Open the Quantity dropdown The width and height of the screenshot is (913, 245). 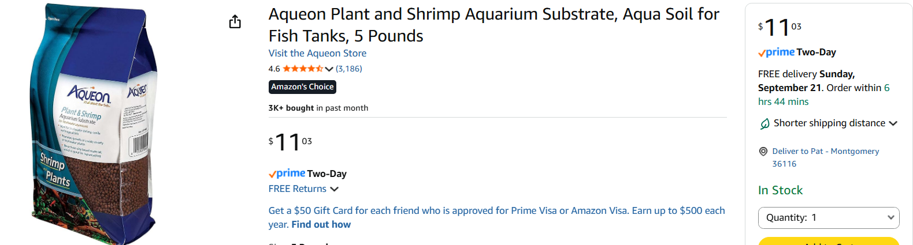click(829, 218)
